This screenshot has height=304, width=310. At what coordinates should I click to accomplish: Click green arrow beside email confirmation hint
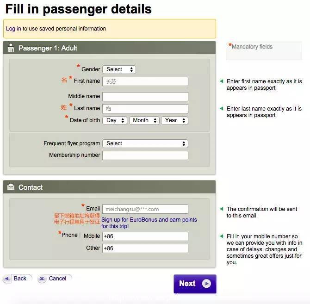[222, 209]
